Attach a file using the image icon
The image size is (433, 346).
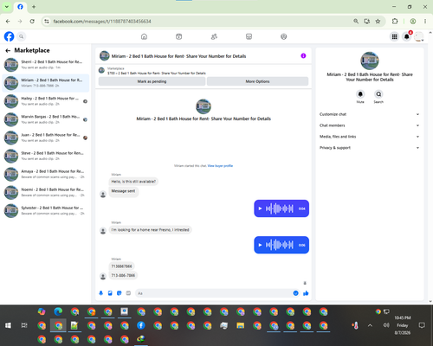110,293
